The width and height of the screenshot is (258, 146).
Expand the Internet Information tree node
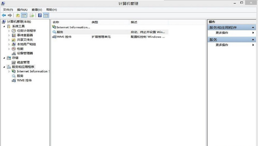[9, 72]
